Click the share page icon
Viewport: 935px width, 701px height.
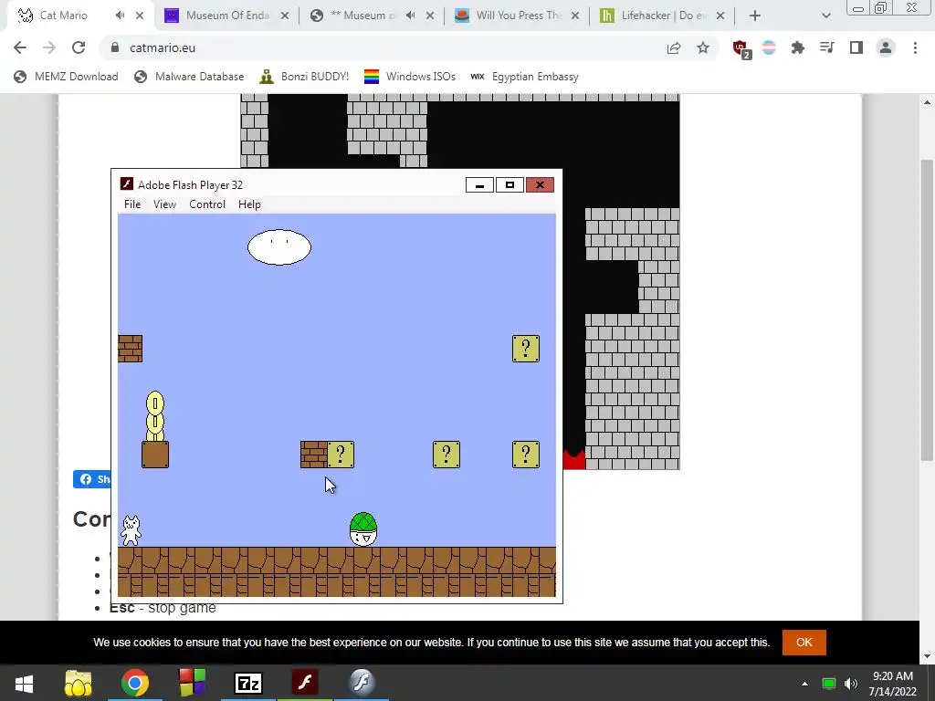(674, 47)
